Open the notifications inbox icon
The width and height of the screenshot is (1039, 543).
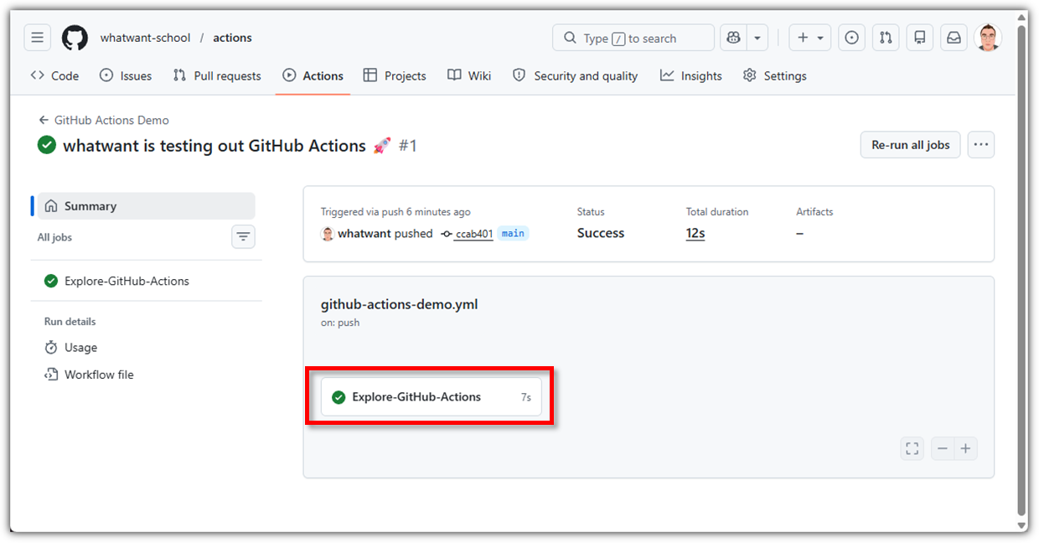(x=954, y=38)
